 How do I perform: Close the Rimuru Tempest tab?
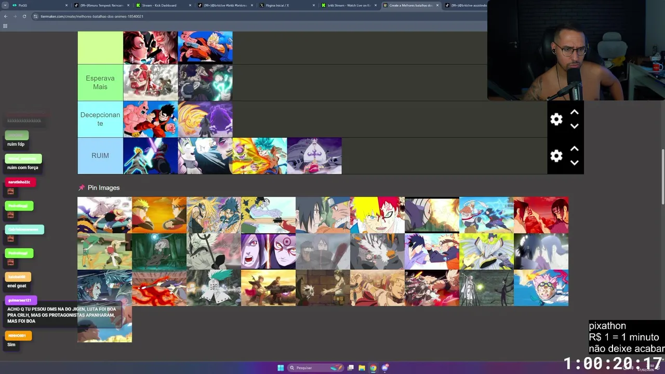point(128,5)
